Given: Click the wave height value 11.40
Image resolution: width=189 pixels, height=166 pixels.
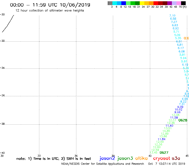Looking at the screenshot, I should coord(169,126).
